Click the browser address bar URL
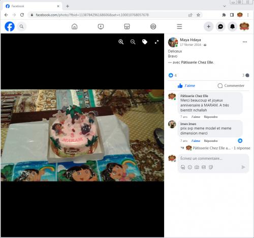Screen dimensions: 254x238 [92, 15]
